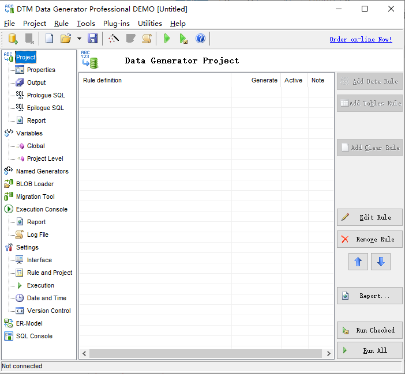Viewport: 405px width, 374px height.
Task: Open the Help menu
Action: (x=178, y=24)
